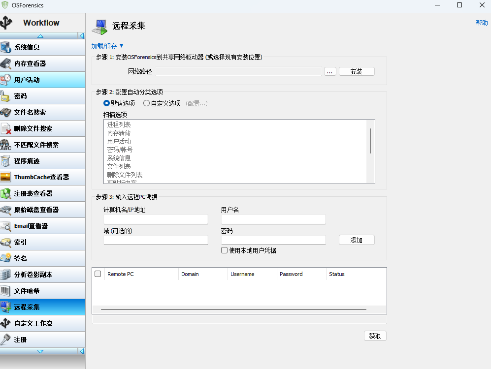This screenshot has height=369, width=491.
Task: Open the 分析卷影副本 icon
Action: [x=5, y=275]
